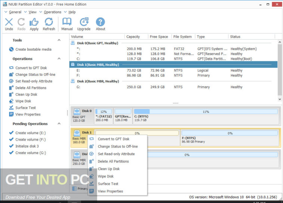
Task: Click Clean Up Disk sidebar icon
Action: point(11,94)
